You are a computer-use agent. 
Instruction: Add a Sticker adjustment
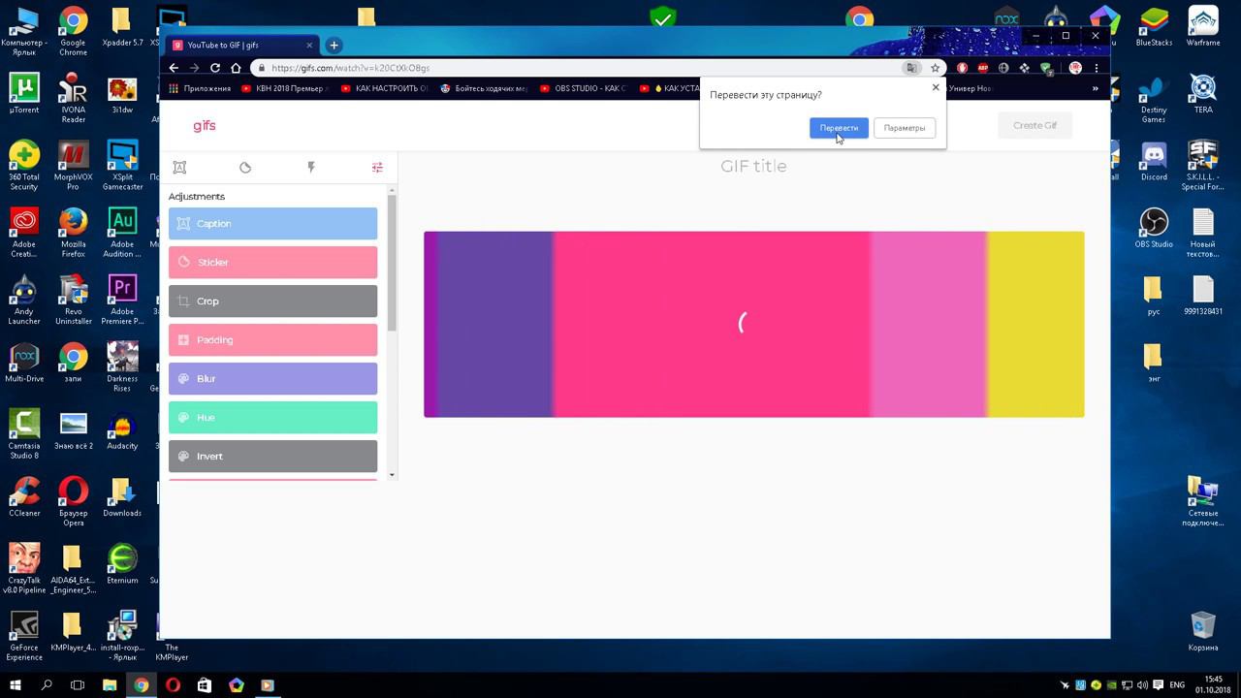pos(272,262)
